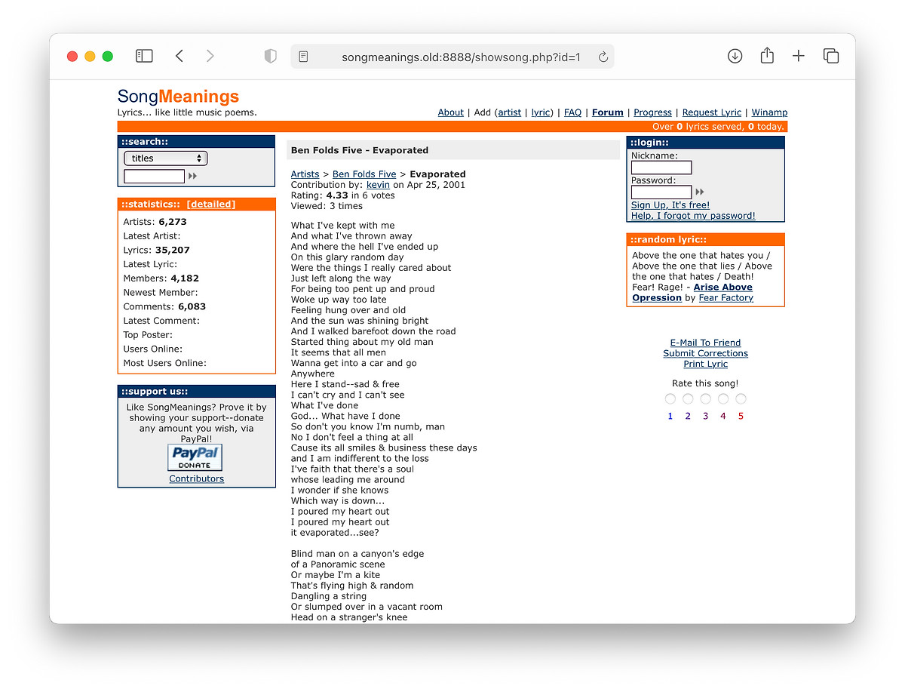This screenshot has height=689, width=905.
Task: Open the Ben Folds Five breadcrumb link
Action: click(x=364, y=174)
